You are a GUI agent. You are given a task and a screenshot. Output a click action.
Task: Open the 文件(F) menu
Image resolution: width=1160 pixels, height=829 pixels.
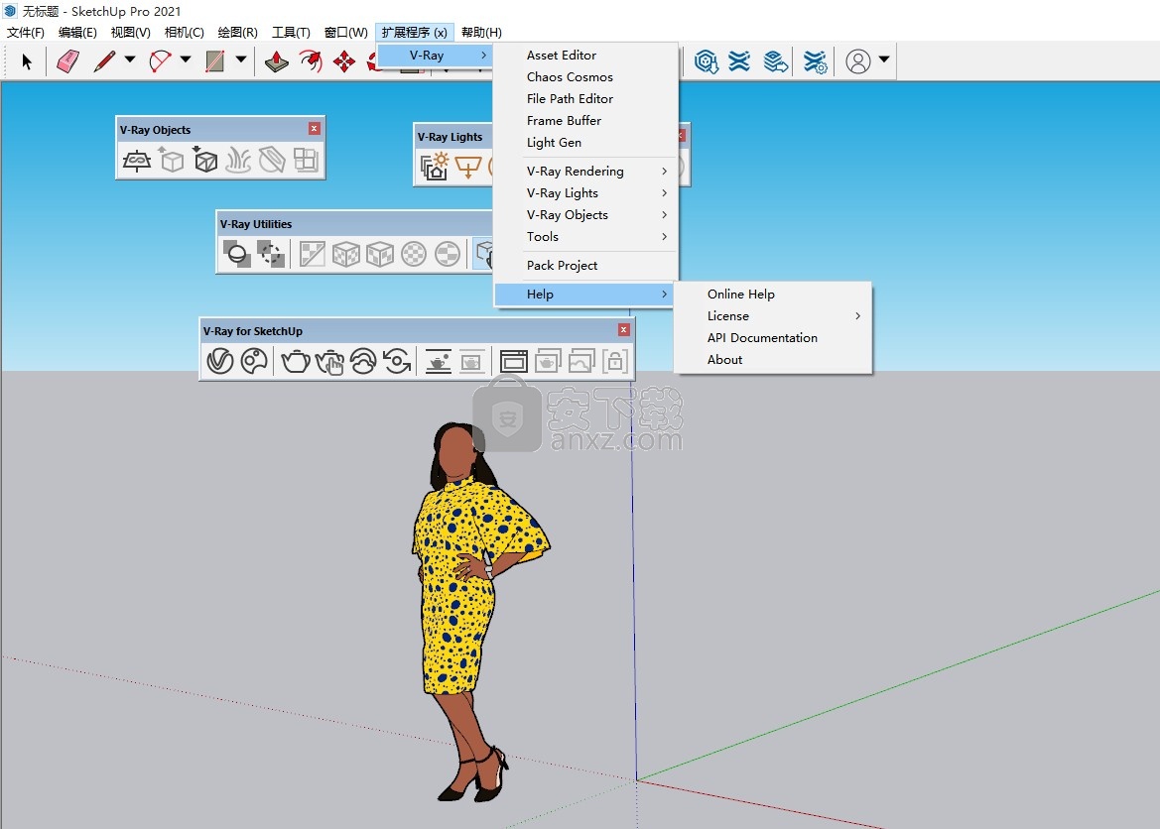click(x=25, y=33)
